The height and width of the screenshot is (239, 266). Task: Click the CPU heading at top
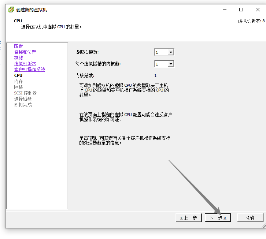point(18,21)
